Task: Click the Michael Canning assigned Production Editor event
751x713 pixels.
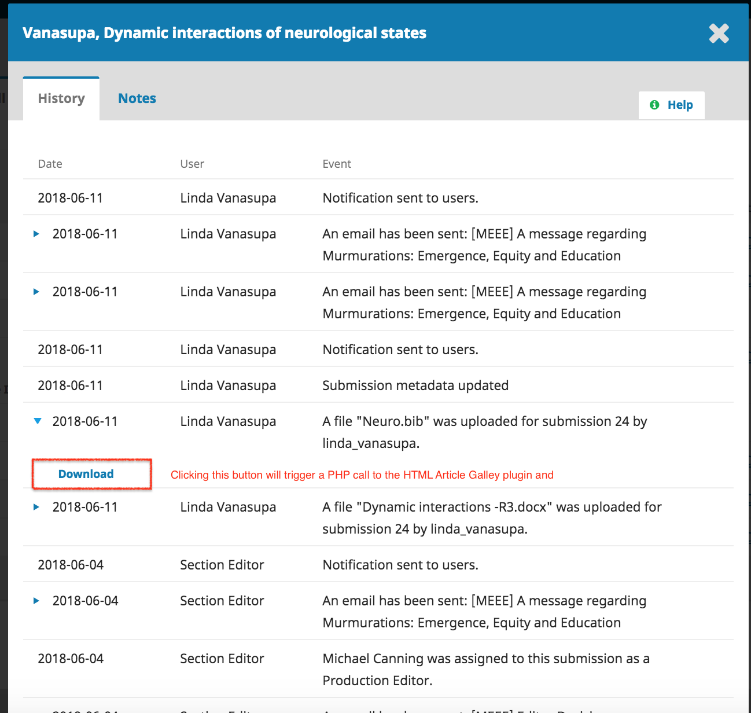Action: tap(486, 670)
